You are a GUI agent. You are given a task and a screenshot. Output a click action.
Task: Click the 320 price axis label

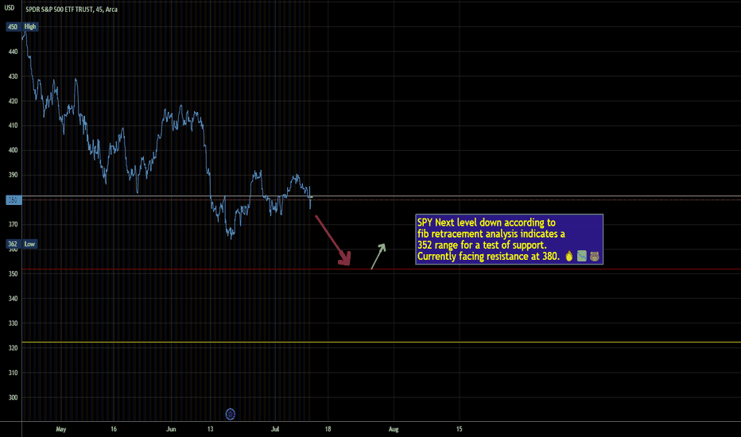[13, 348]
